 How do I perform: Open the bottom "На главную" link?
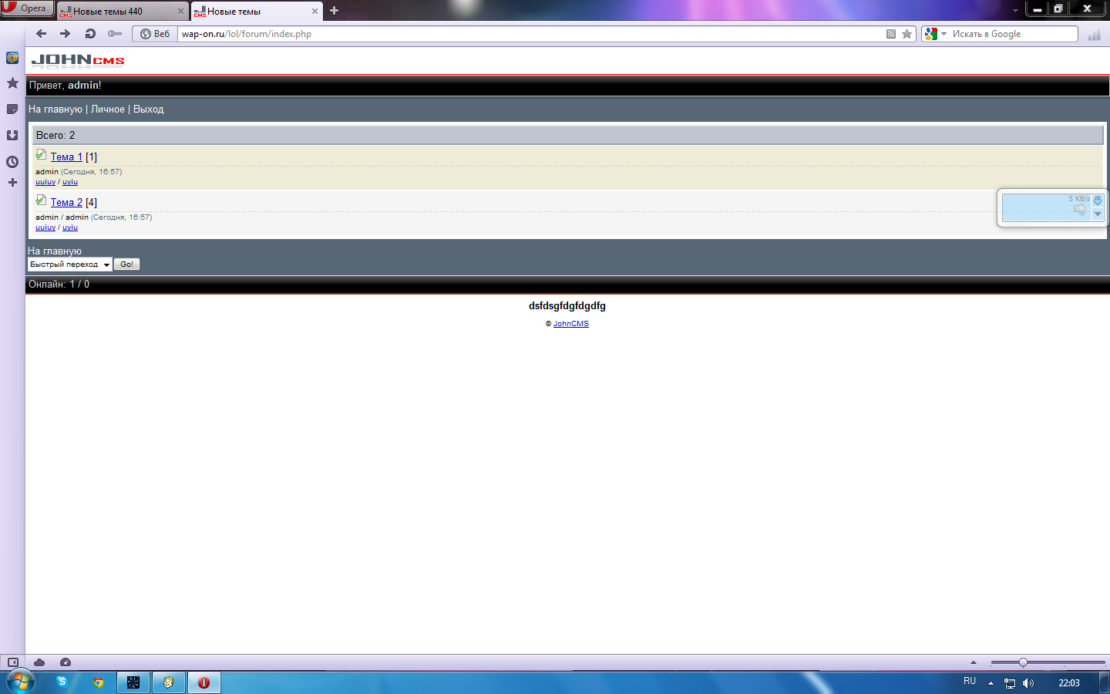click(x=55, y=251)
